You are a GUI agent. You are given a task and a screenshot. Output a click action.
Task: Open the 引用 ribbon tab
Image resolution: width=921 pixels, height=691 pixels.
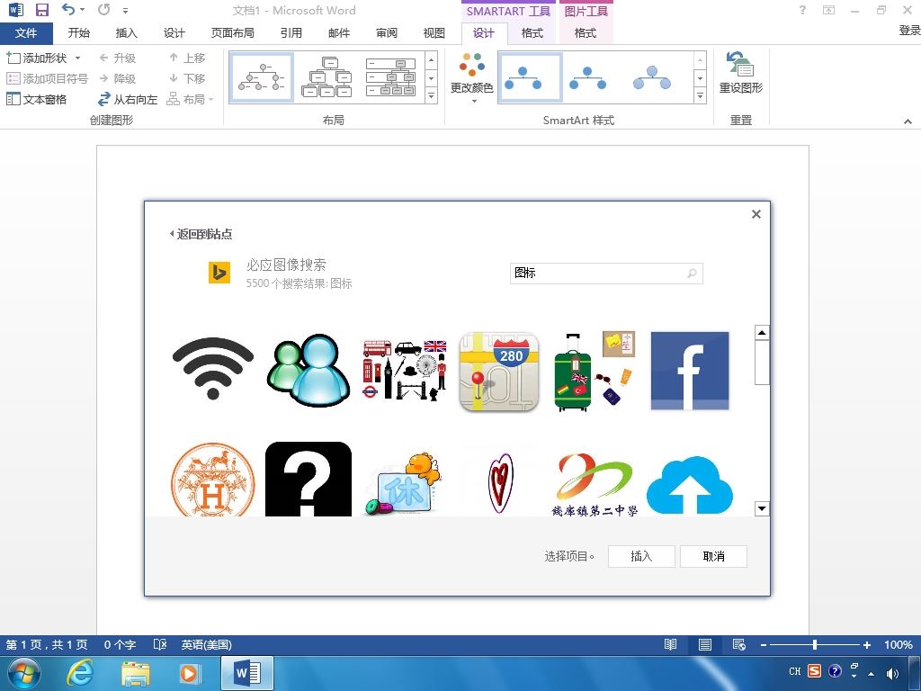tap(291, 33)
